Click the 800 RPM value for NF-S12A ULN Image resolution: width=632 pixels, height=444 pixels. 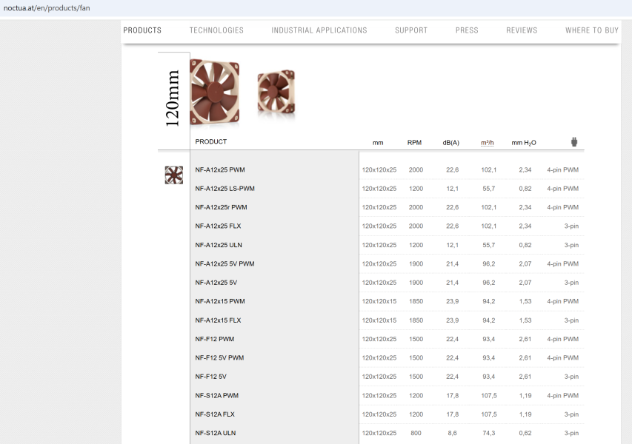(x=416, y=433)
